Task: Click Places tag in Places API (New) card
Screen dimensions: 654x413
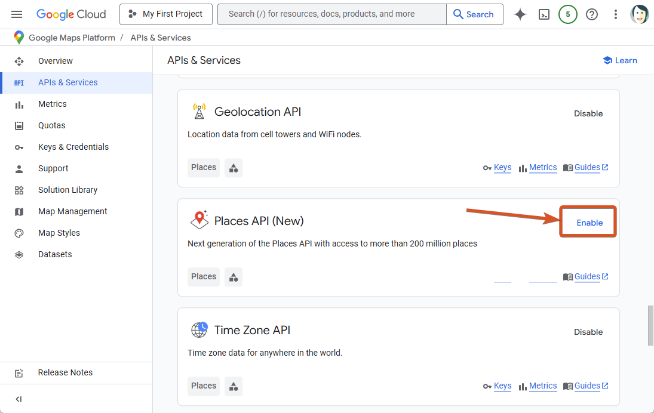Action: pyautogui.click(x=204, y=277)
